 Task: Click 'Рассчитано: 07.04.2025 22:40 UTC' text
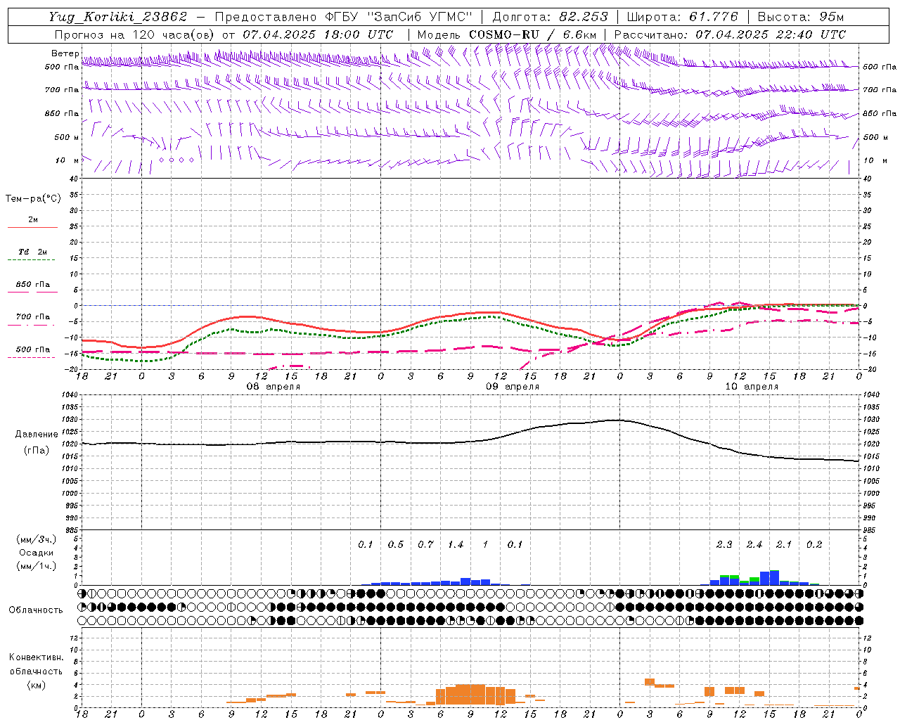pyautogui.click(x=730, y=34)
